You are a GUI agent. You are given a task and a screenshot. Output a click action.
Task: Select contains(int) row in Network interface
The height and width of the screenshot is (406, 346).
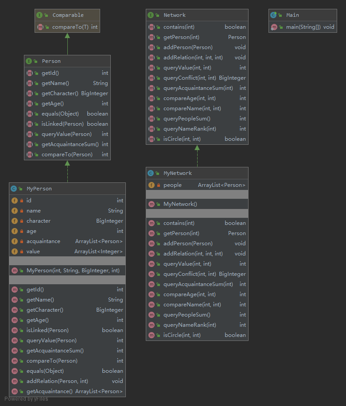click(197, 27)
